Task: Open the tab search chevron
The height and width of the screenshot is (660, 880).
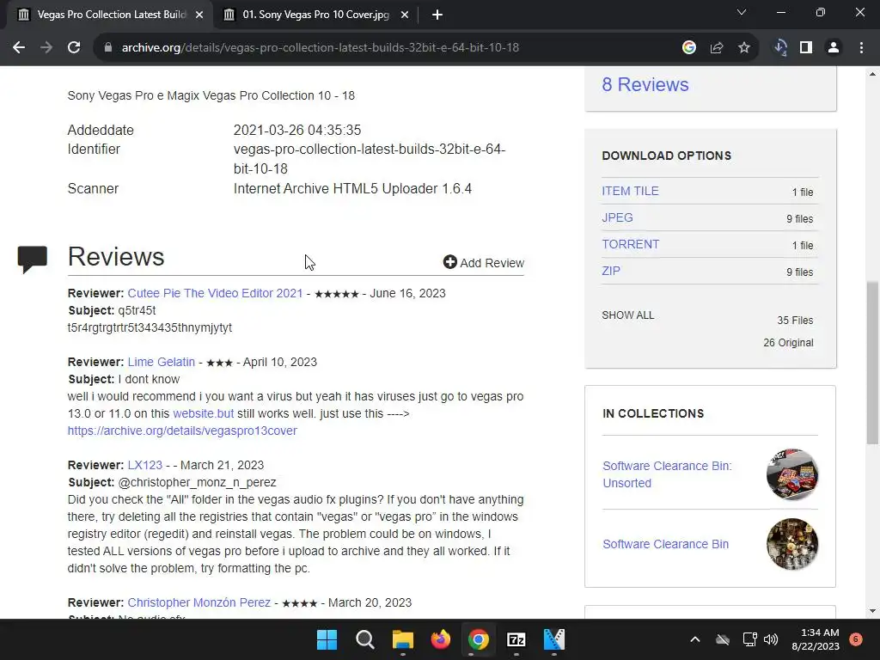Action: point(742,12)
